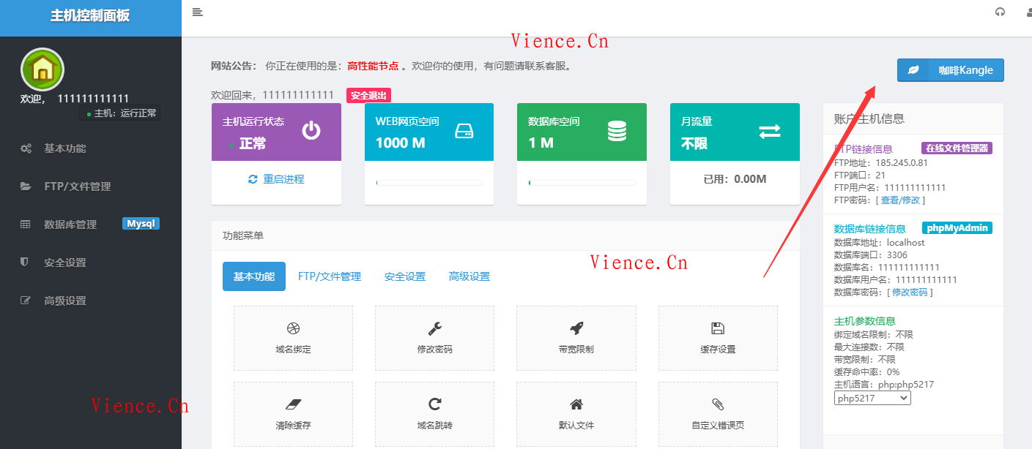Click the power icon on 主机运行状态 card

[x=311, y=130]
